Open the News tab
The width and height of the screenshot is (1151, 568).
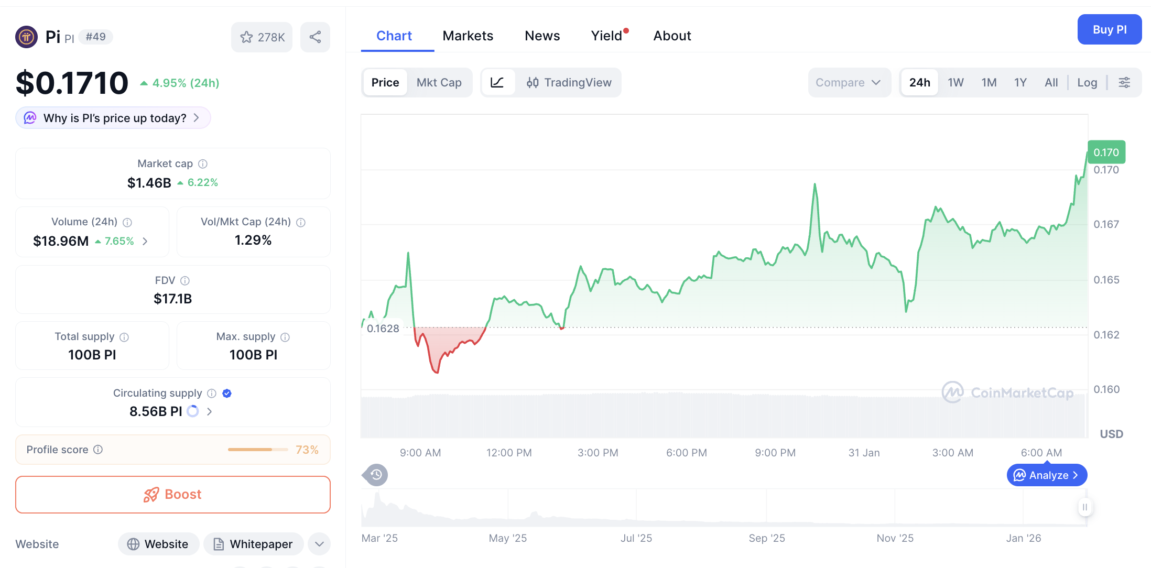(x=542, y=35)
